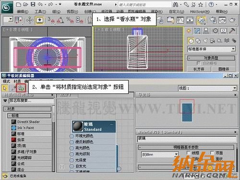The width and height of the screenshot is (240, 180).
Task: Open the 标准基本体 dropdown
Action: 212,49
